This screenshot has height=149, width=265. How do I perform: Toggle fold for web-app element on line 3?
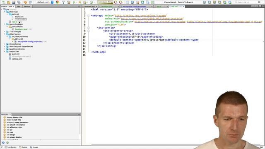(x=89, y=16)
